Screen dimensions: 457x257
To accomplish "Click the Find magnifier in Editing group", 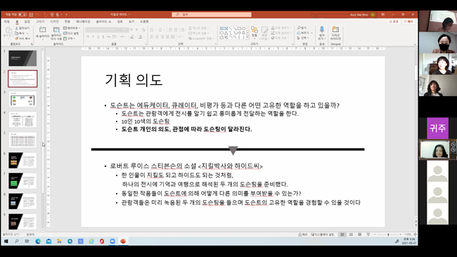I will click(x=299, y=27).
